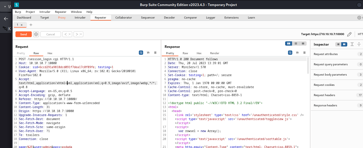Select side-by-side request/response layout
363x148 pixels.
[x=289, y=43]
